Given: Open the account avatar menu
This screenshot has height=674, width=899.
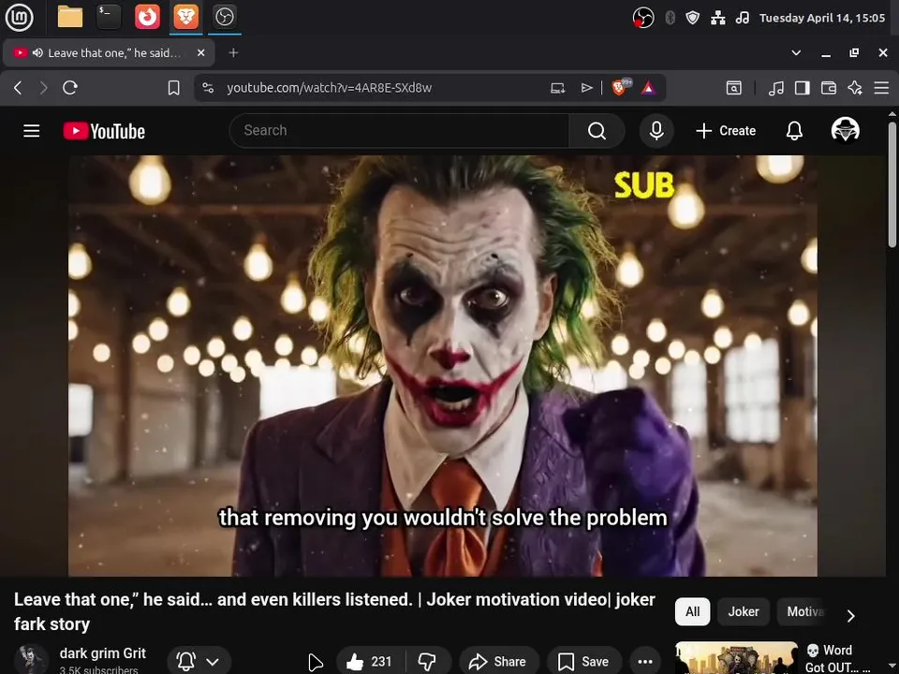Looking at the screenshot, I should 845,129.
